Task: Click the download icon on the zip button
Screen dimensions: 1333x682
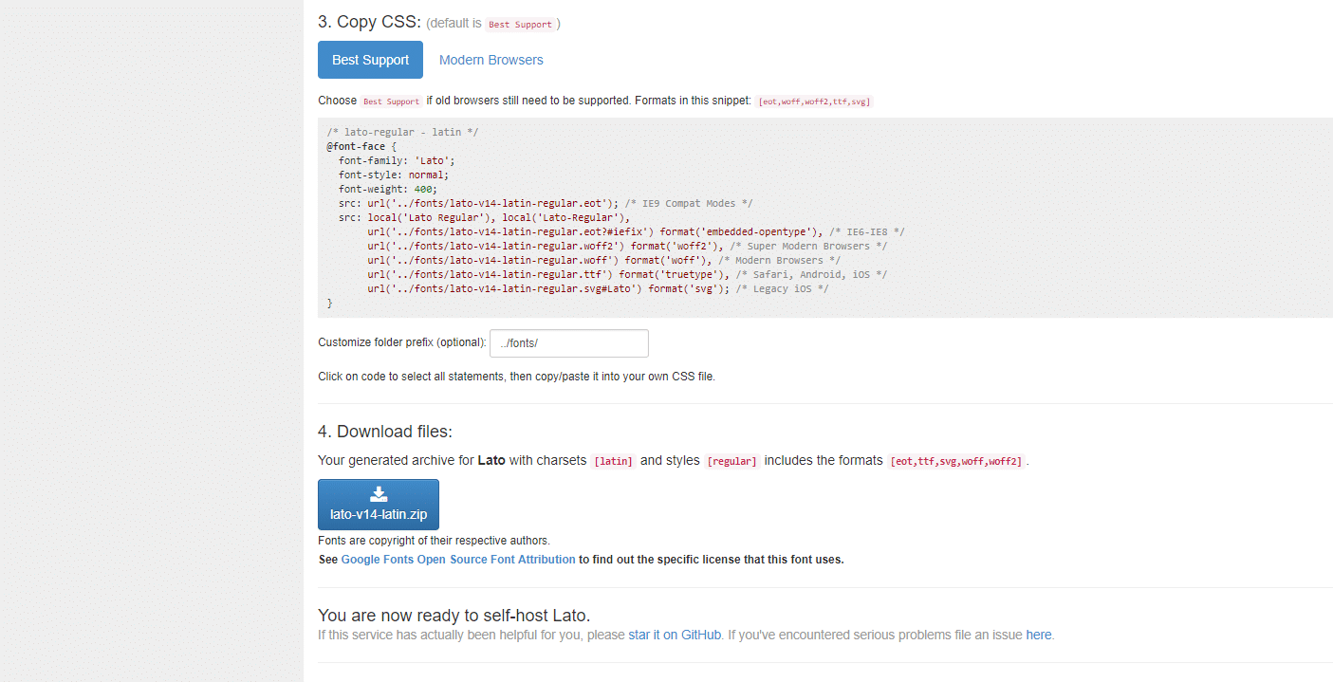Action: tap(379, 494)
